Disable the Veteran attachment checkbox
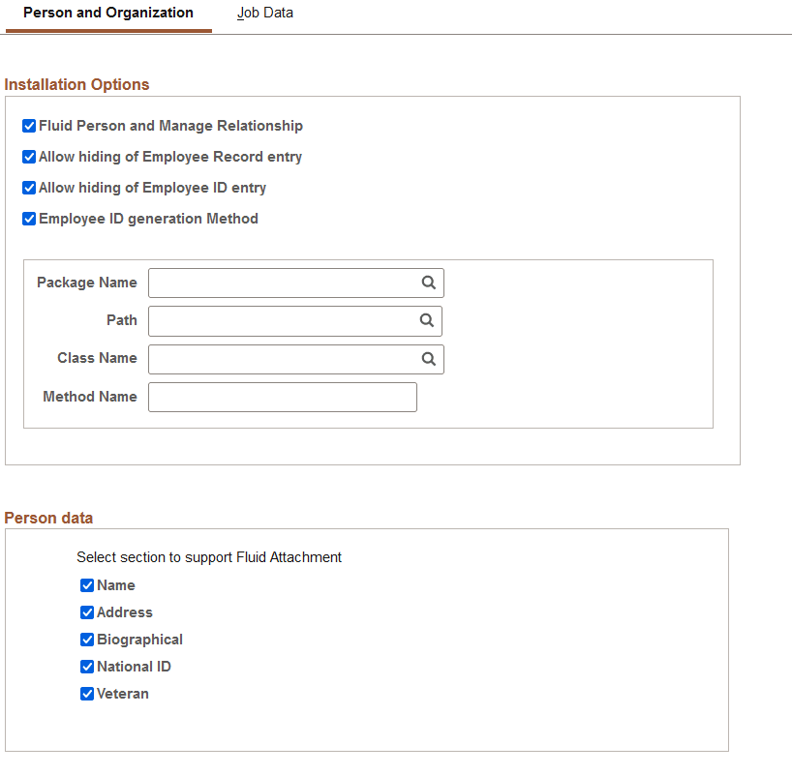This screenshot has width=792, height=775. click(x=87, y=694)
